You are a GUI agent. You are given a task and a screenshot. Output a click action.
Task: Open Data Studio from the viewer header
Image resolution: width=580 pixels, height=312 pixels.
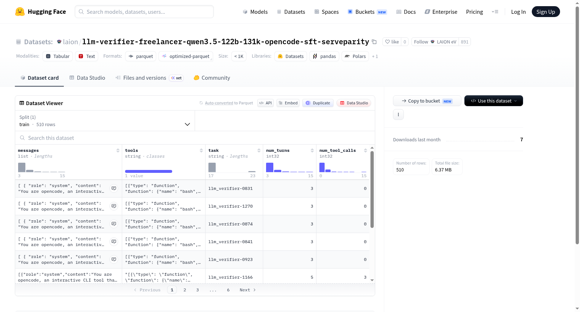point(353,103)
